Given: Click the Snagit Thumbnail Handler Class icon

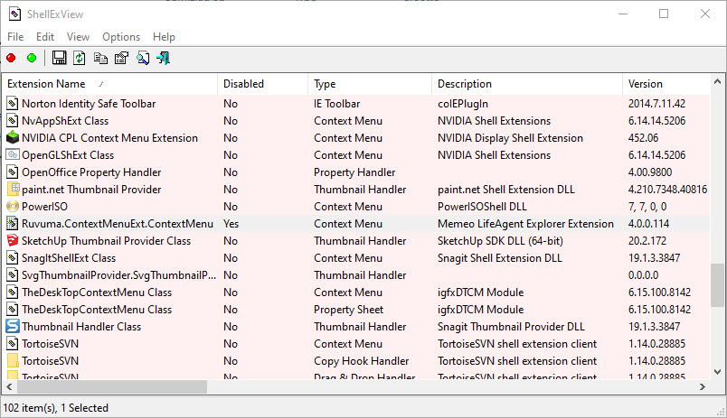Looking at the screenshot, I should point(13,326).
